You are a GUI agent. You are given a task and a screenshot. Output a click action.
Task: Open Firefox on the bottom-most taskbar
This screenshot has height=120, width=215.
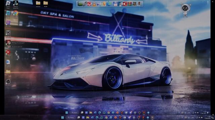116,117
